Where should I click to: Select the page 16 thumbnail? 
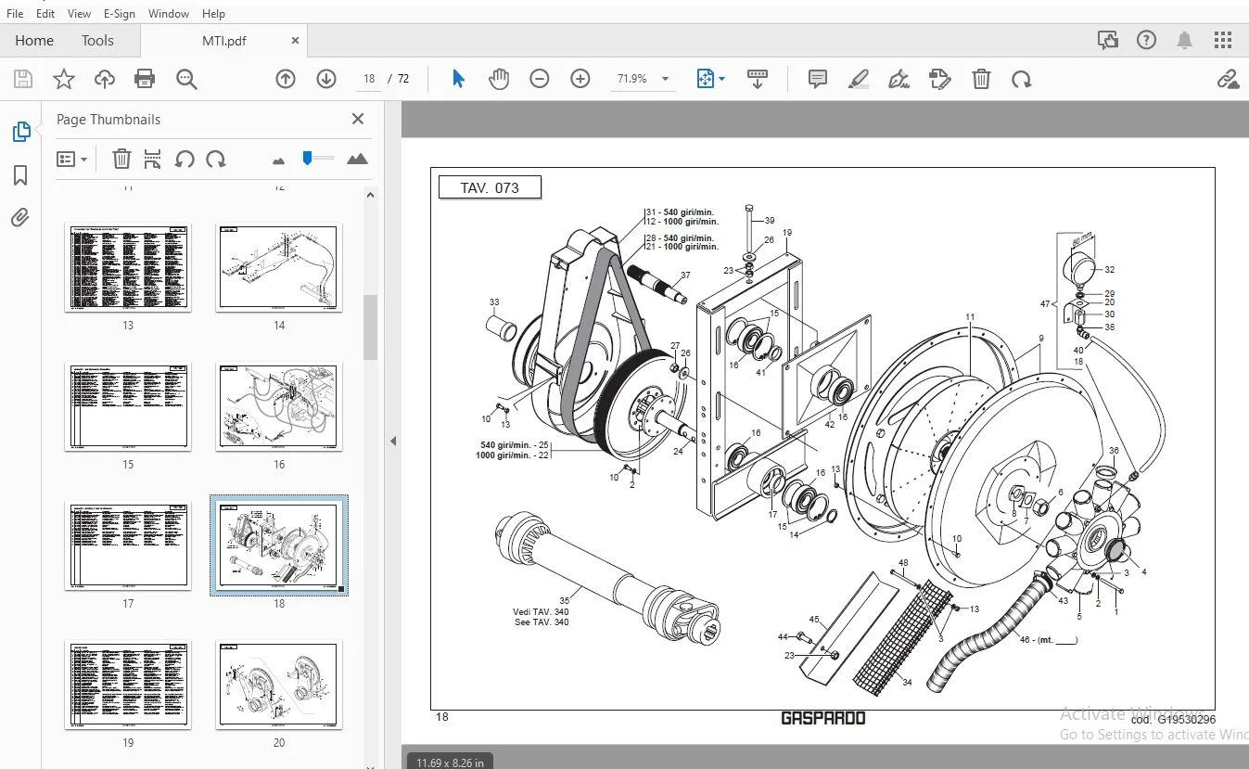click(x=279, y=406)
